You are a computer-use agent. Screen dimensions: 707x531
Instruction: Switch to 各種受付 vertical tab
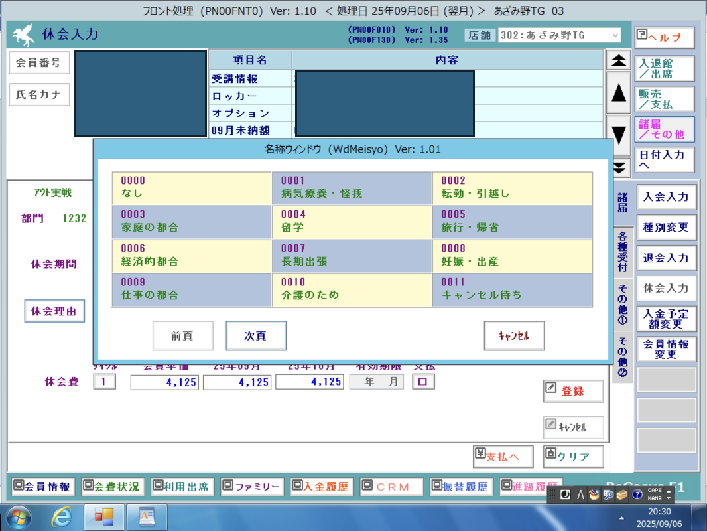[x=622, y=252]
